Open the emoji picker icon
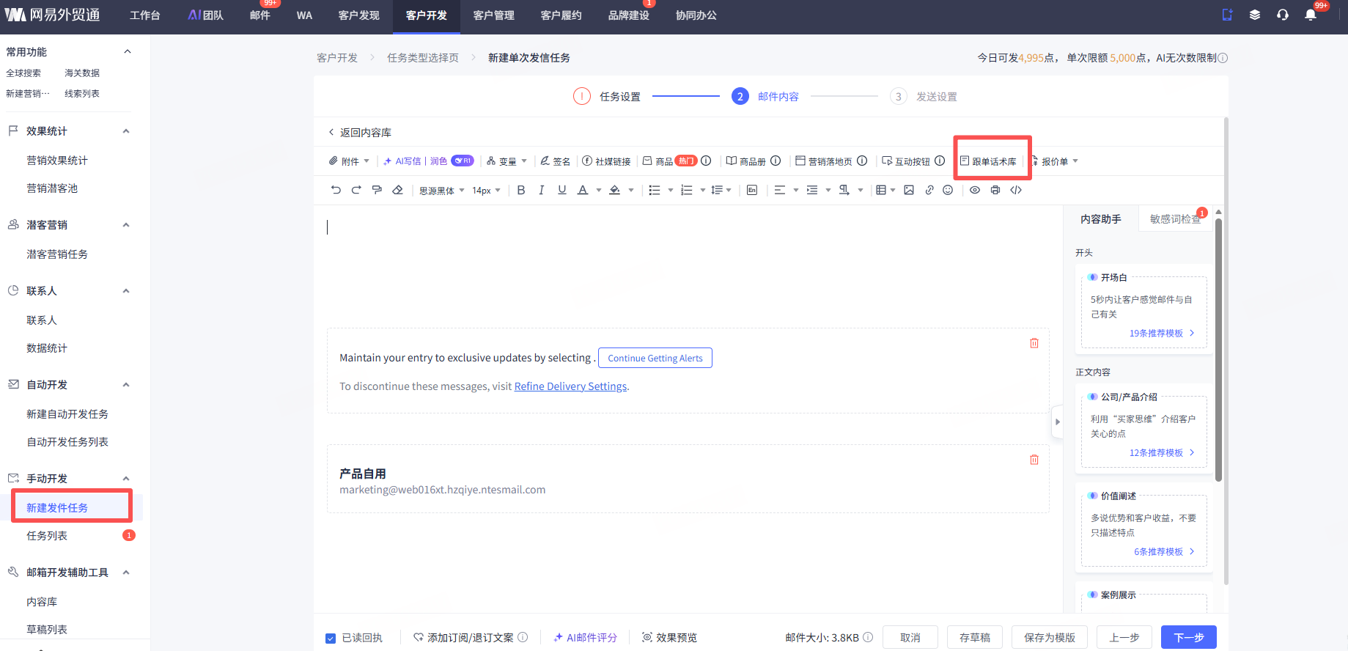1348x651 pixels. coord(948,190)
